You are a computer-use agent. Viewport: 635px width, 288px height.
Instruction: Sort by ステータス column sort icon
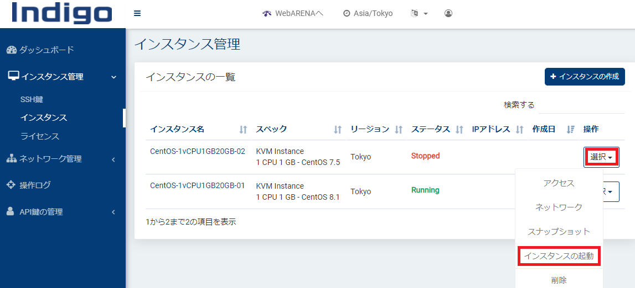459,130
